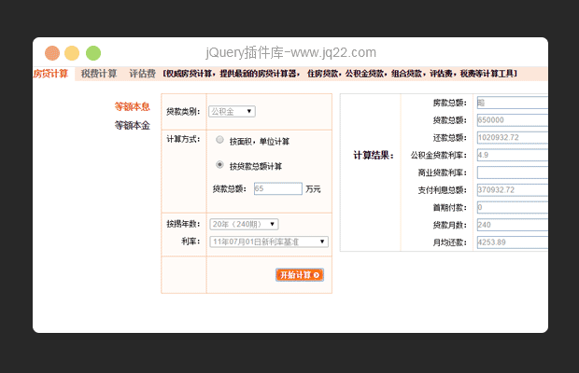Click the orange window dot
Image resolution: width=579 pixels, height=373 pixels.
click(x=52, y=53)
